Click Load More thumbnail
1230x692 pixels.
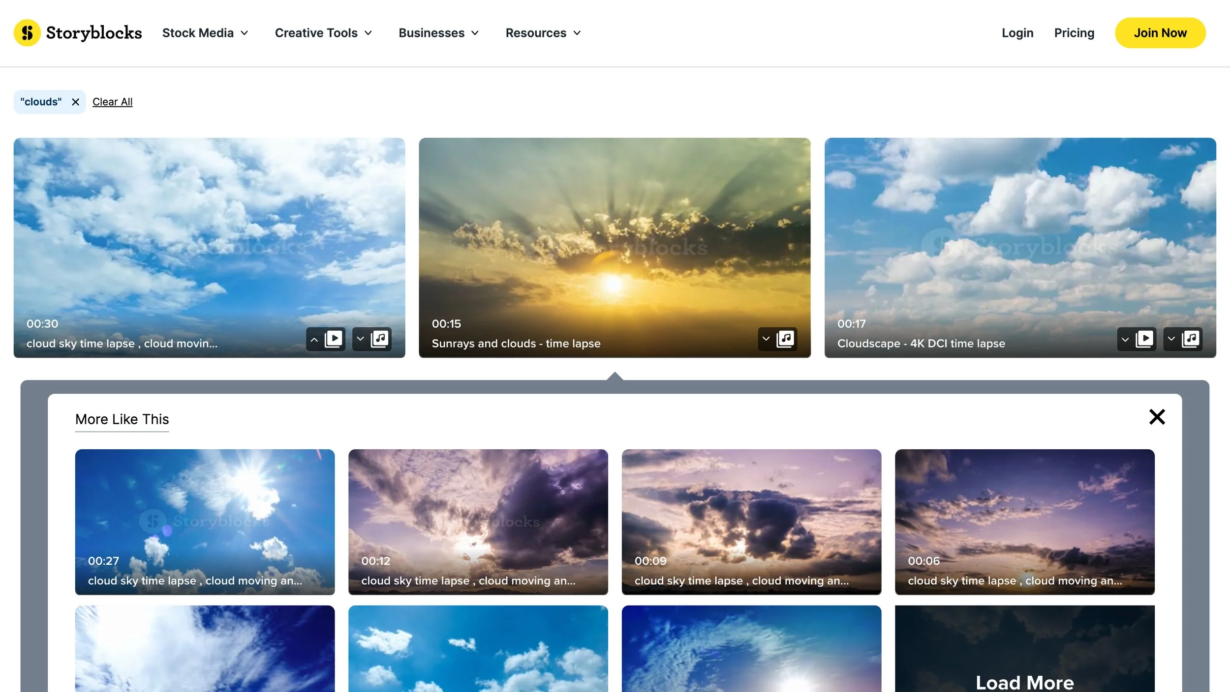click(x=1024, y=681)
